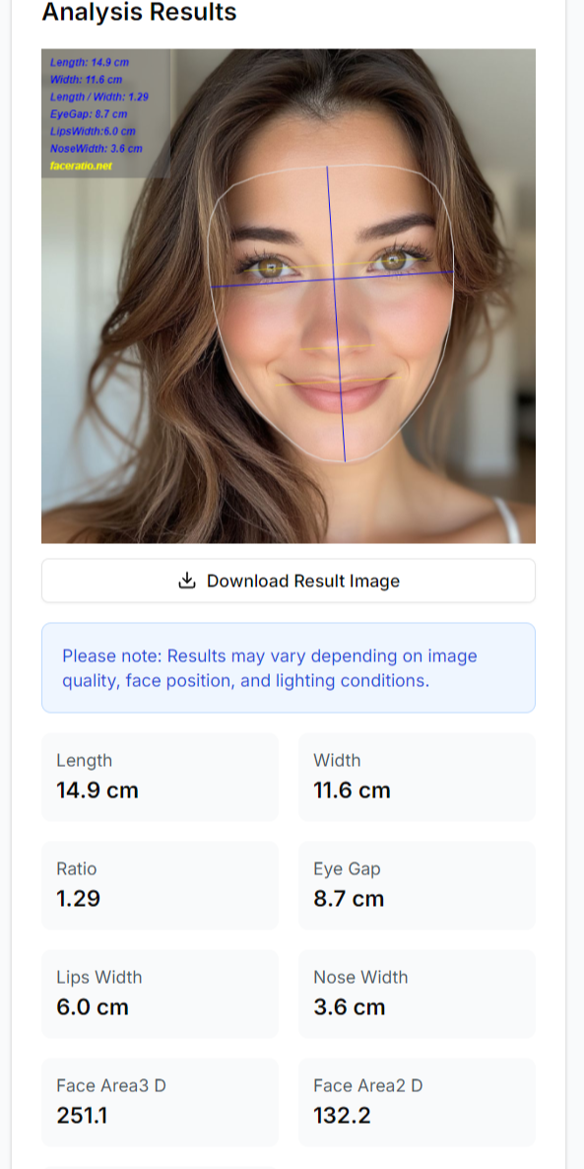Select the Lips Width 6.0 cm card

pyautogui.click(x=160, y=994)
